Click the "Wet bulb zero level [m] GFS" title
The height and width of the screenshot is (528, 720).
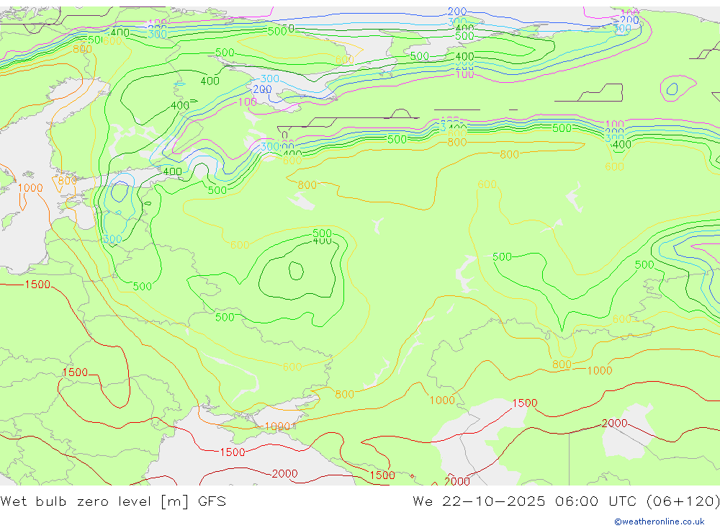tap(113, 501)
